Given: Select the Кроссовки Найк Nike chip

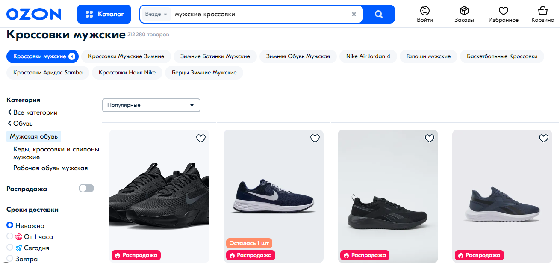Looking at the screenshot, I should point(127,73).
